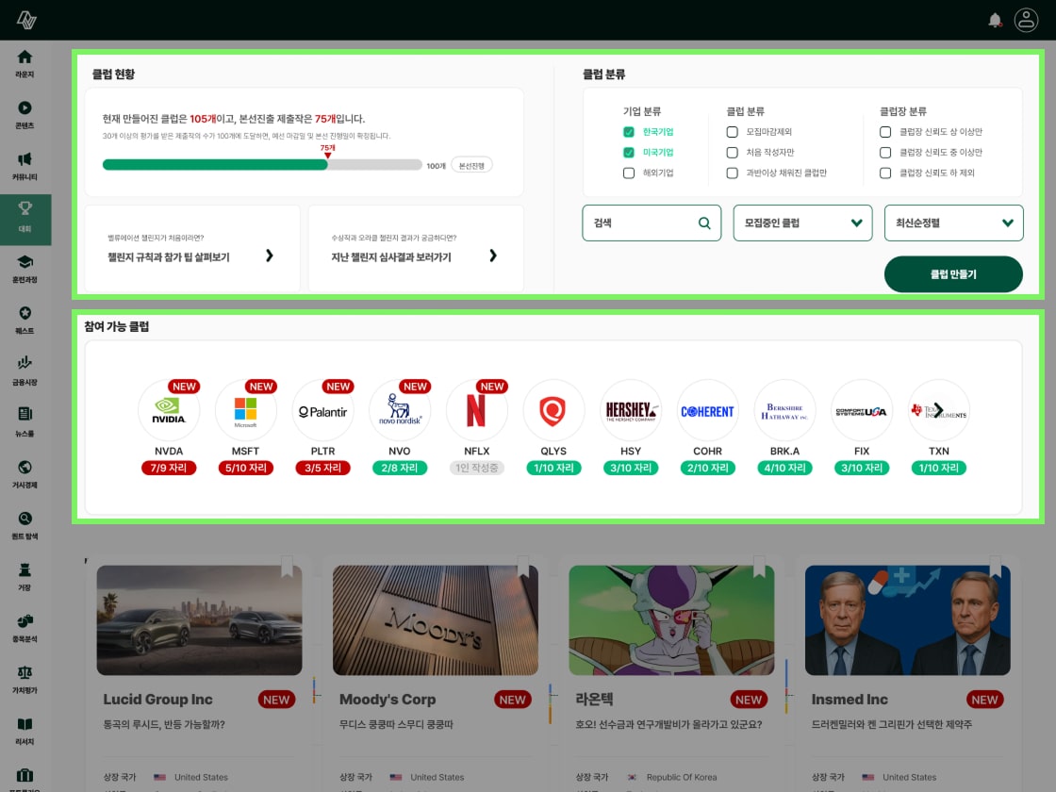Image resolution: width=1056 pixels, height=792 pixels.
Task: Select the Hershey HSY club logo
Action: [631, 410]
